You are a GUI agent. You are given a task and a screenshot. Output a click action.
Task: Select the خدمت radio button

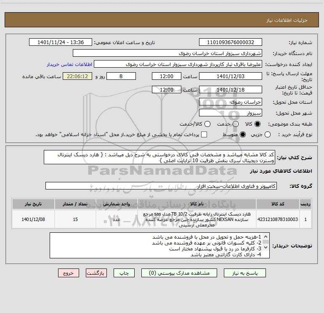pos(236,124)
